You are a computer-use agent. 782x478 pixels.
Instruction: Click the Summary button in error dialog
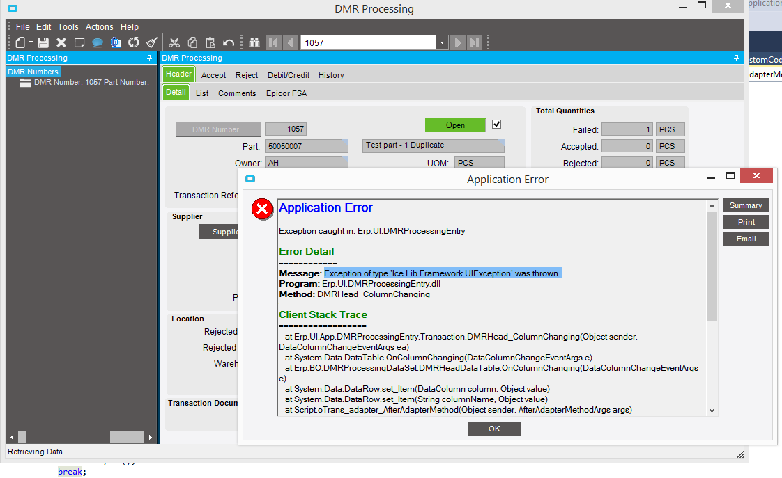[746, 205]
